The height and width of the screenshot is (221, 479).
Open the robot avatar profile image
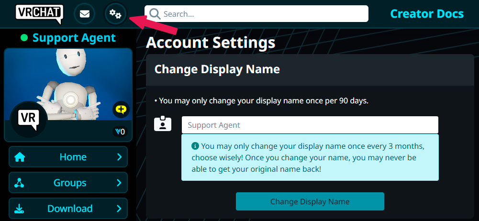[x=68, y=84]
